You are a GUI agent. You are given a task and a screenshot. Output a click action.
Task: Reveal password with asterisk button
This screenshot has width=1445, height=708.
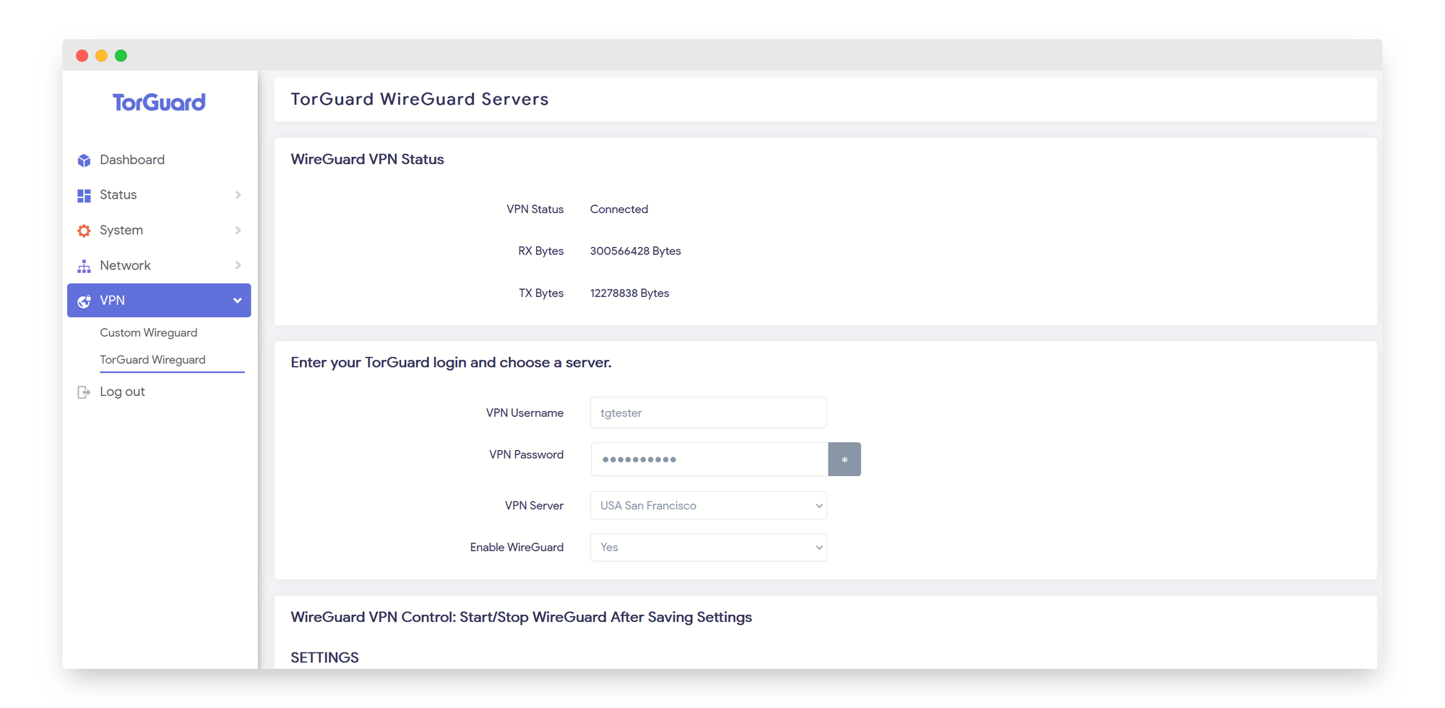pyautogui.click(x=844, y=459)
